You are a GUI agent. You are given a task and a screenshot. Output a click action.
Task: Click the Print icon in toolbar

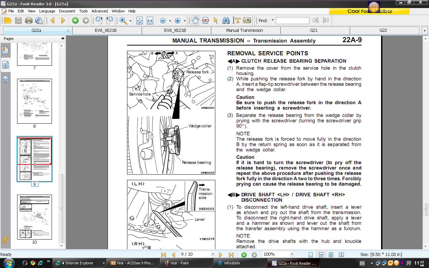coord(29,21)
